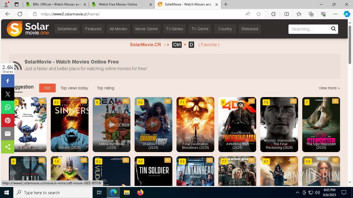Open All Movies nav item
Viewport: 353px width, 198px height.
click(x=118, y=29)
